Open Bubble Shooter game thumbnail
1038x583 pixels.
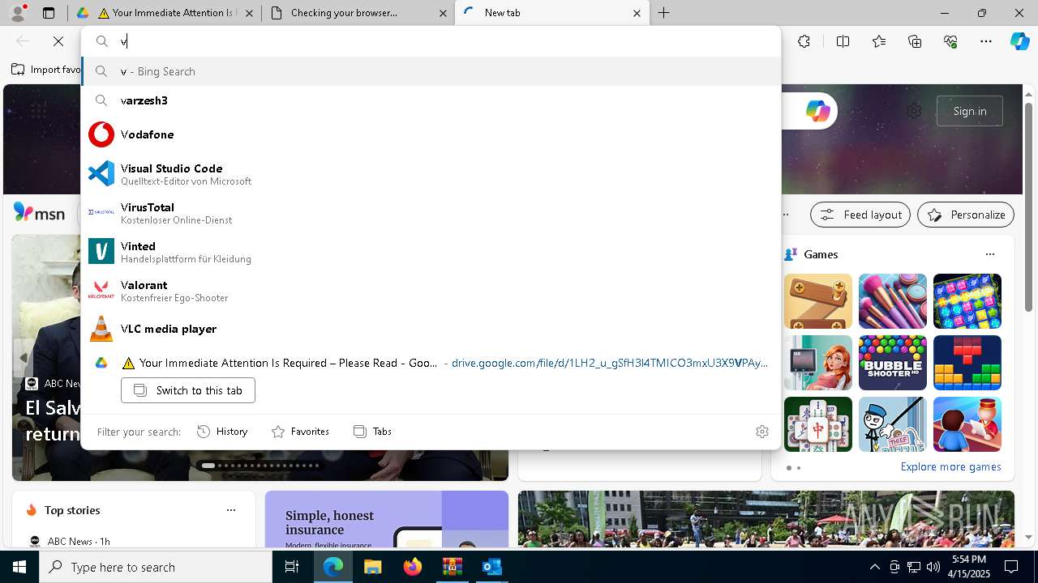coord(893,363)
